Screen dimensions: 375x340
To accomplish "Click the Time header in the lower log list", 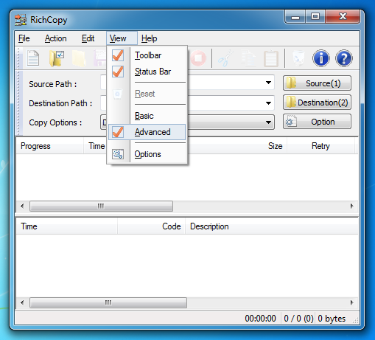I will pyautogui.click(x=67, y=226).
